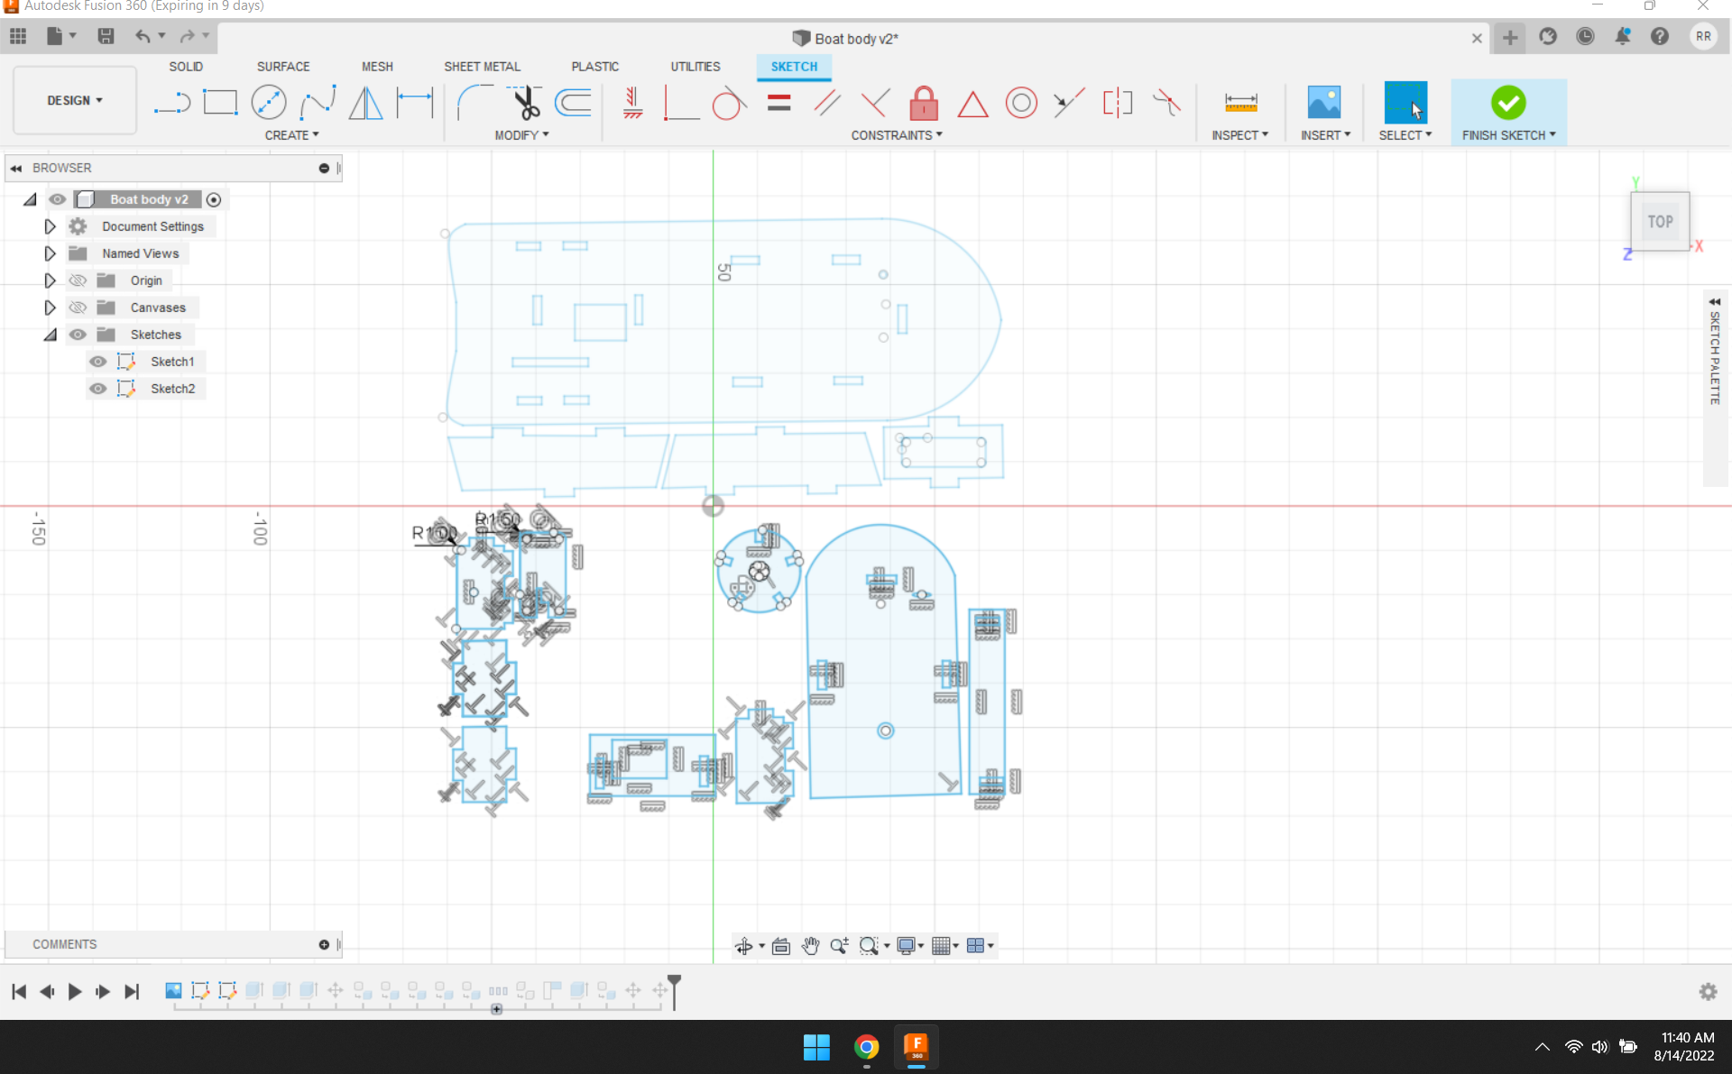Click the Sketch Dimension icon
Viewport: 1732px width, 1074px height.
[414, 103]
